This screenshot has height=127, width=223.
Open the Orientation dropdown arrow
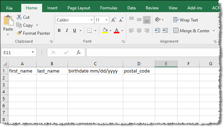(x=162, y=20)
